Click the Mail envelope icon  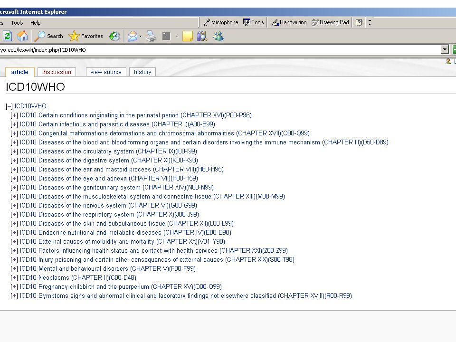(x=133, y=37)
